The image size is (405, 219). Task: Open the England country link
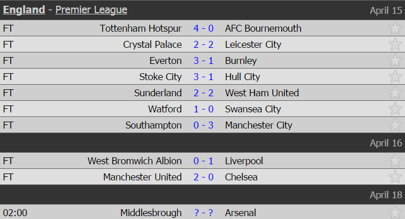coord(24,10)
